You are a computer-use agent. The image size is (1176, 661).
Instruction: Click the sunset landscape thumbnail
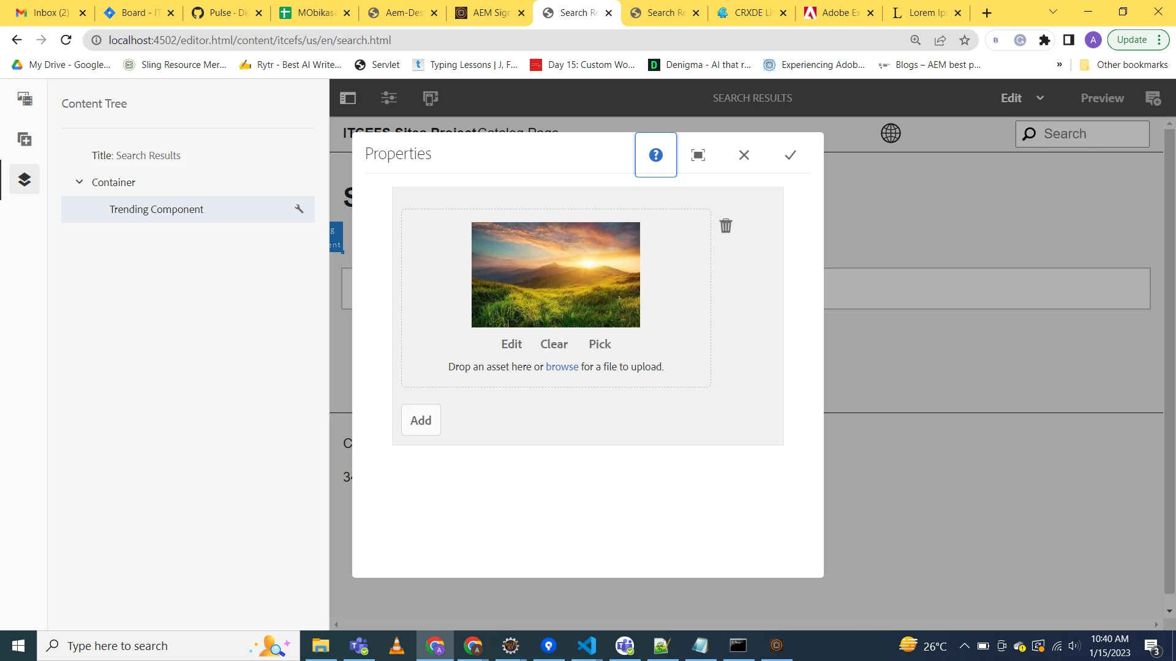tap(556, 275)
